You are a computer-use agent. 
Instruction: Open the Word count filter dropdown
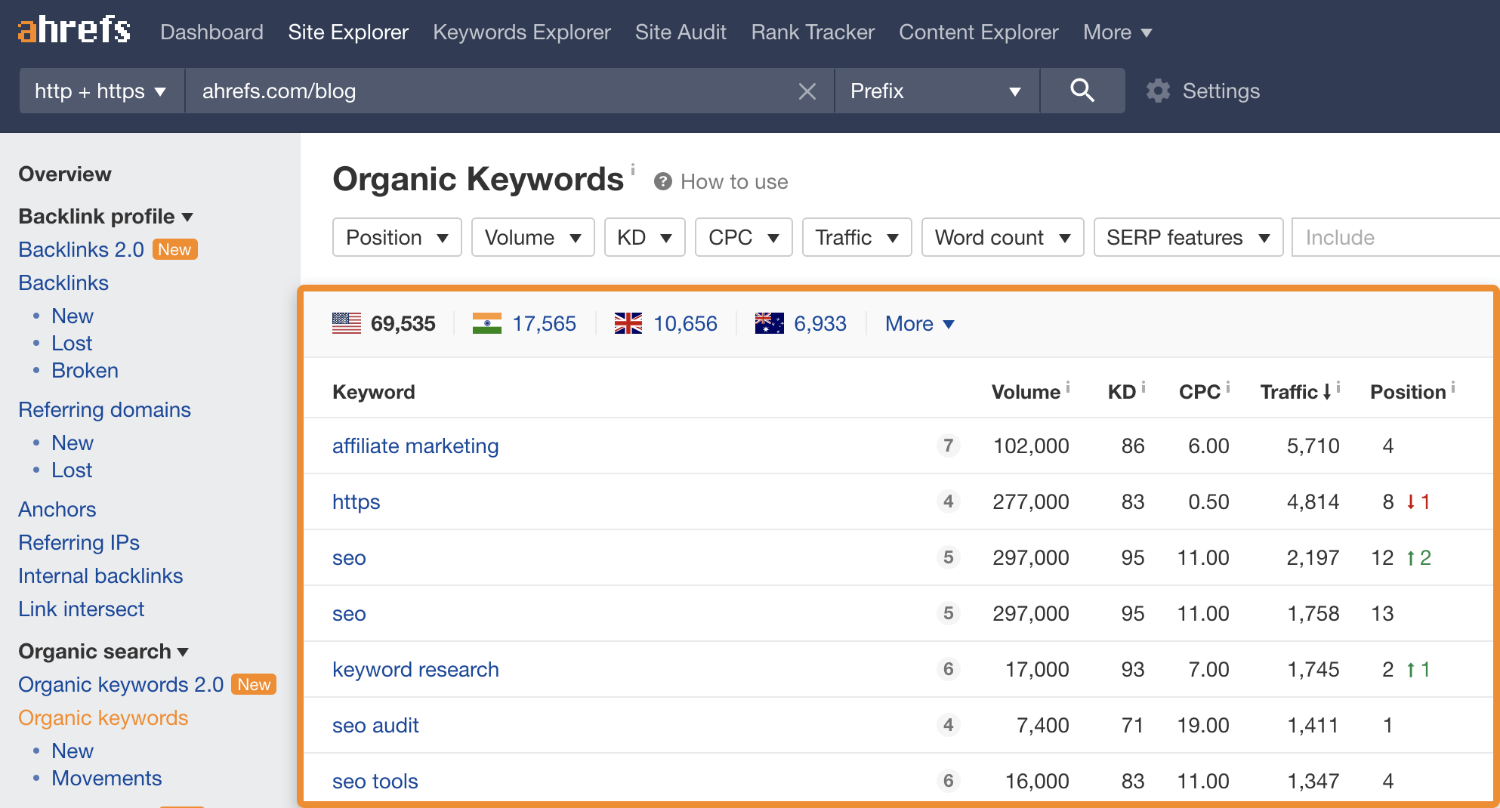pos(1002,237)
